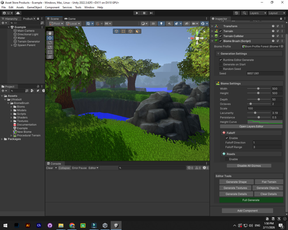Open the Unity Cloud icon

click(18, 13)
